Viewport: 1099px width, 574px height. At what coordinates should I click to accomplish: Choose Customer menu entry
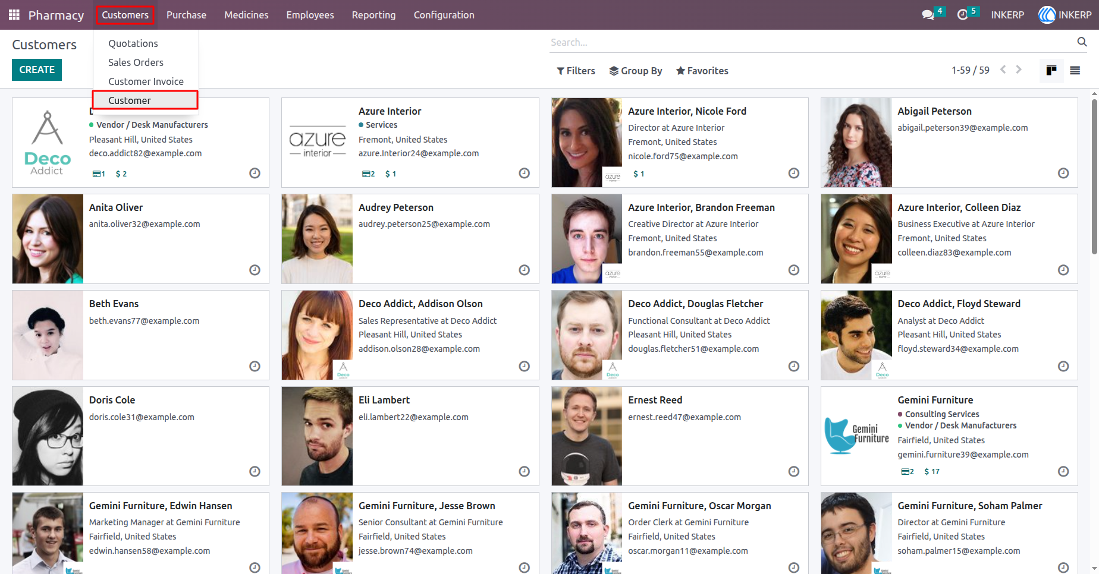tap(145, 100)
